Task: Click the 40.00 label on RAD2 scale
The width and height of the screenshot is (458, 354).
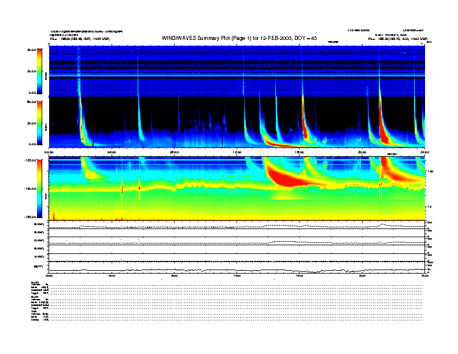Action: [x=32, y=50]
